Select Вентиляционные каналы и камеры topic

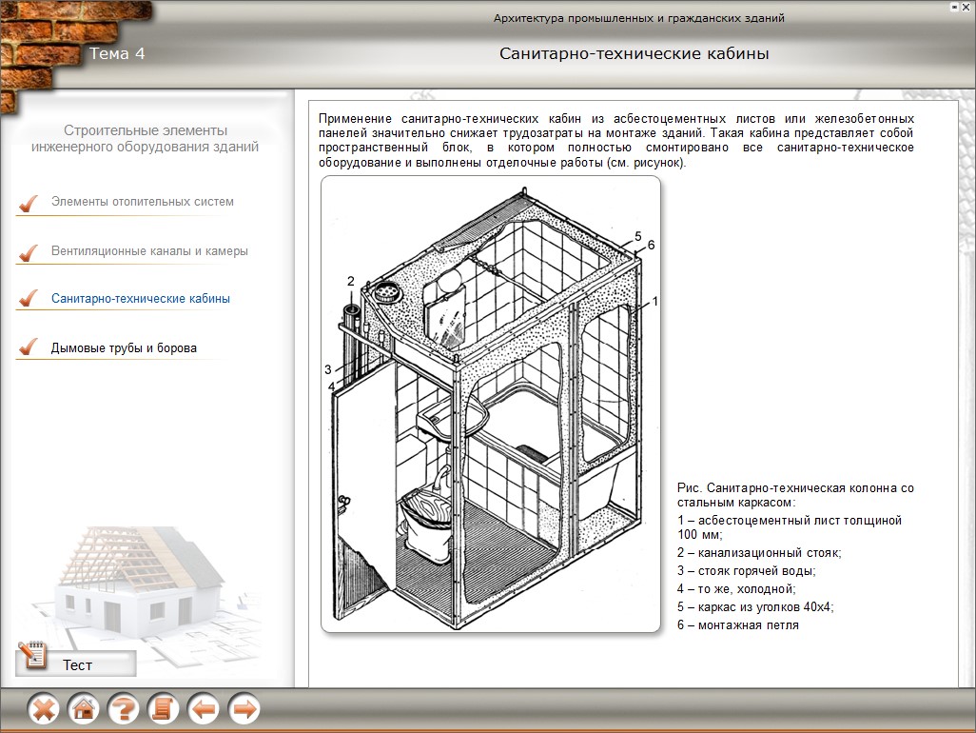149,251
